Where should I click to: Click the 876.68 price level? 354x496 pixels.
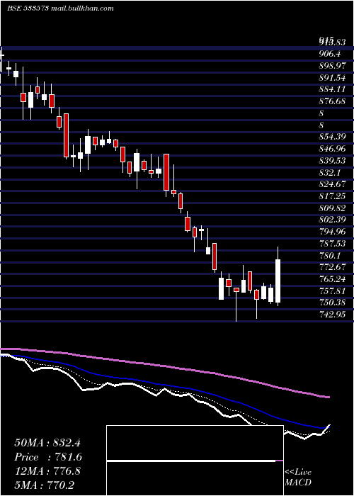(332, 101)
